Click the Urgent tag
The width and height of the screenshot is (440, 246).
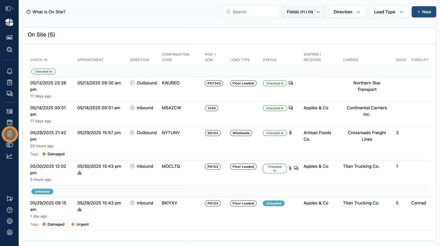tap(80, 224)
